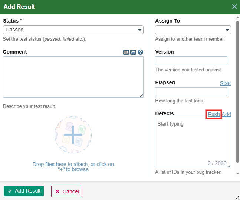Open the Status dropdown showing Passed

tap(73, 30)
